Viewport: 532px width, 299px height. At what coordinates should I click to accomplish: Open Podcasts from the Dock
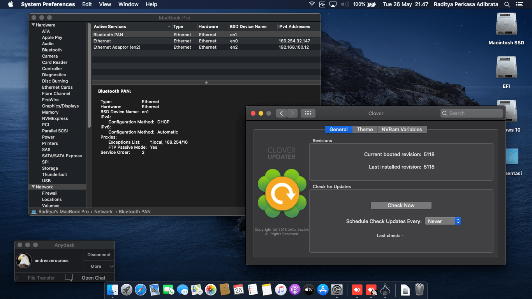[x=295, y=290]
